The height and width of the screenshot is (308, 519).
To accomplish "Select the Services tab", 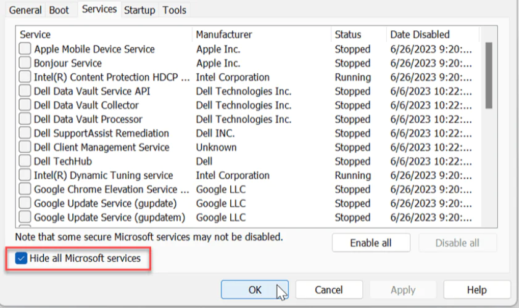I will [x=99, y=9].
